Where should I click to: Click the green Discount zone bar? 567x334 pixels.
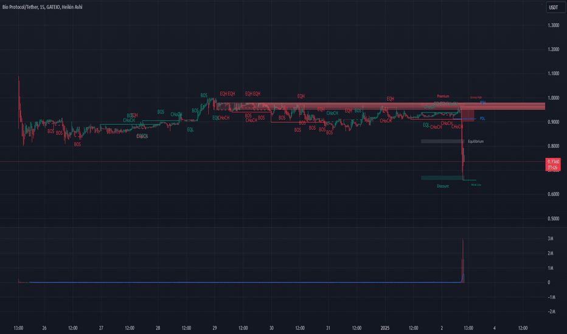click(x=442, y=178)
